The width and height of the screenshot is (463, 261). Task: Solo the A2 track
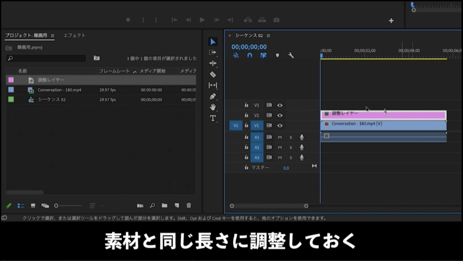click(291, 147)
